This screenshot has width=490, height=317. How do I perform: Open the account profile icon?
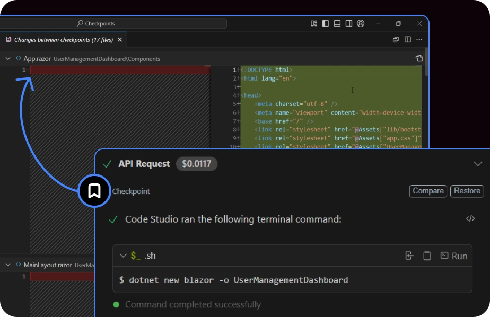pos(361,23)
